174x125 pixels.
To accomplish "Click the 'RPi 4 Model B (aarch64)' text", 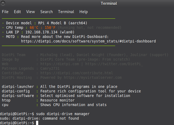I will pos(63,23).
